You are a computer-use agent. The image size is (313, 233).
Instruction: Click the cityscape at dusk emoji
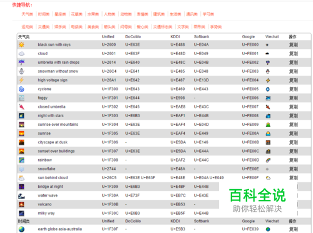tap(21, 142)
